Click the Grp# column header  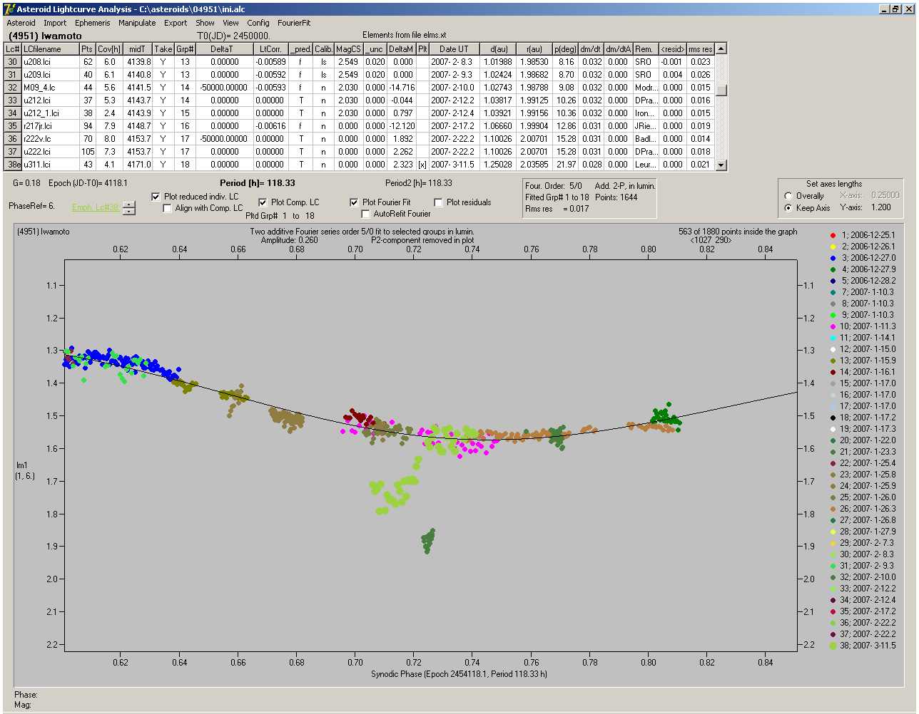tap(185, 49)
